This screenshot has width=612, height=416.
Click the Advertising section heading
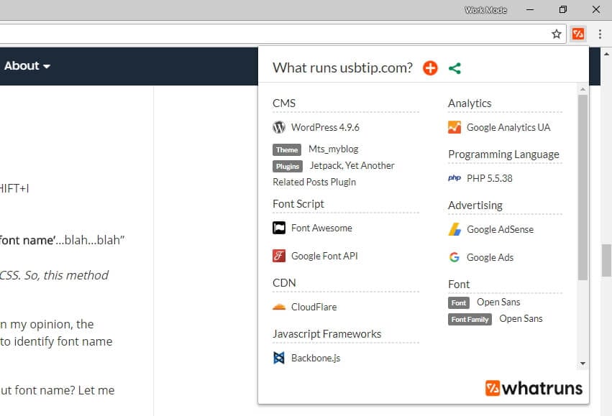point(475,205)
